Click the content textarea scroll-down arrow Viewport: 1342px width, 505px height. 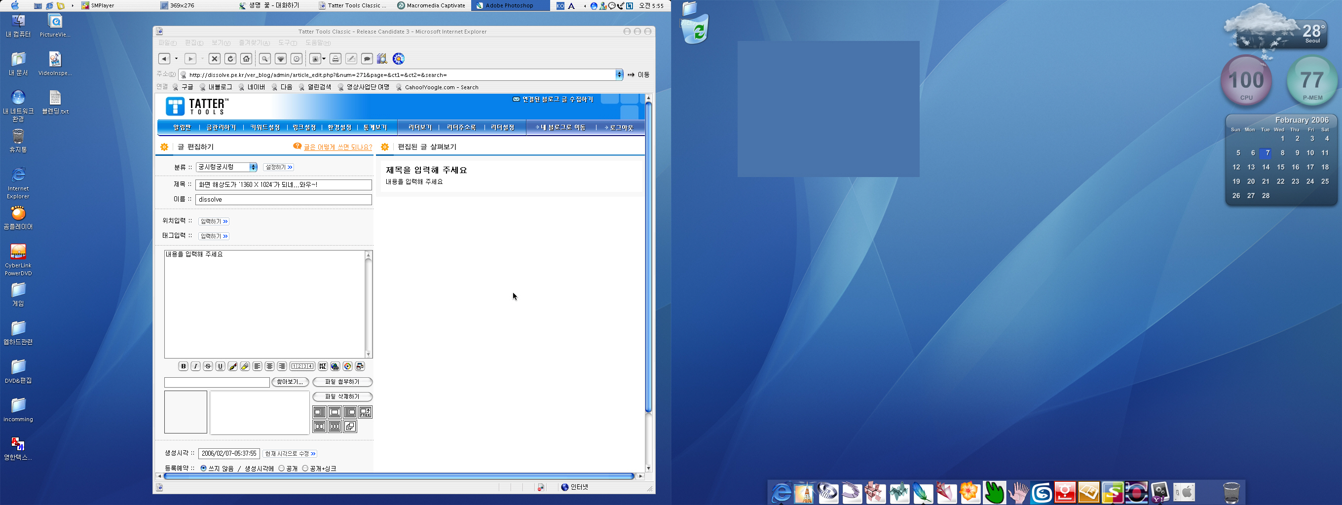pyautogui.click(x=369, y=355)
